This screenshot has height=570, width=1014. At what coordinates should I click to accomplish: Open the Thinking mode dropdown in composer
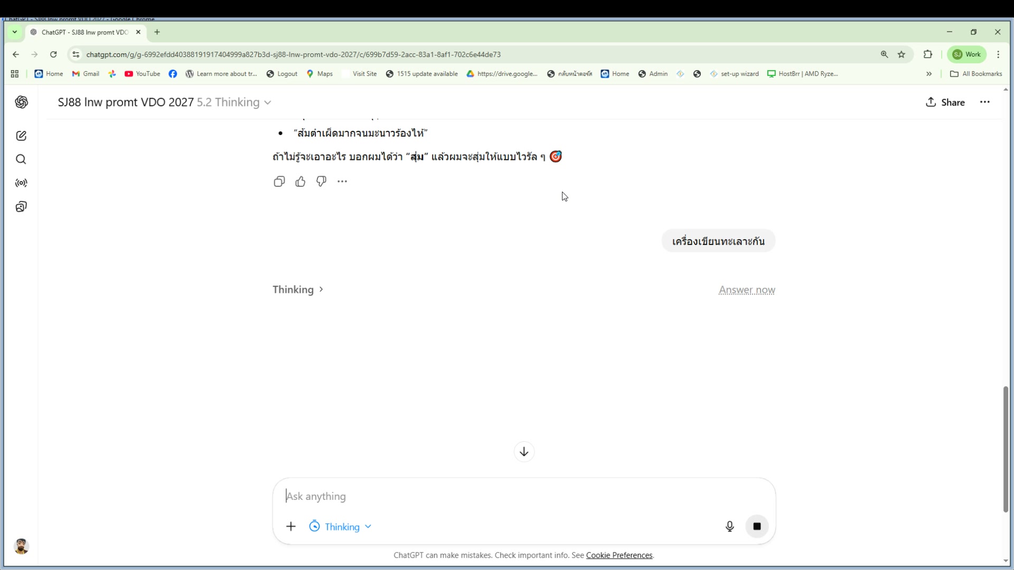[341, 527]
